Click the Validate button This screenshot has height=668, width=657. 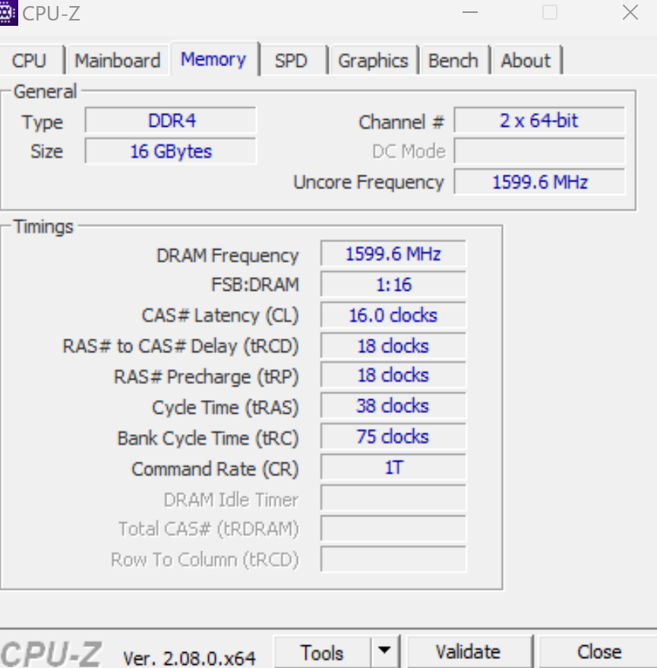(x=469, y=652)
